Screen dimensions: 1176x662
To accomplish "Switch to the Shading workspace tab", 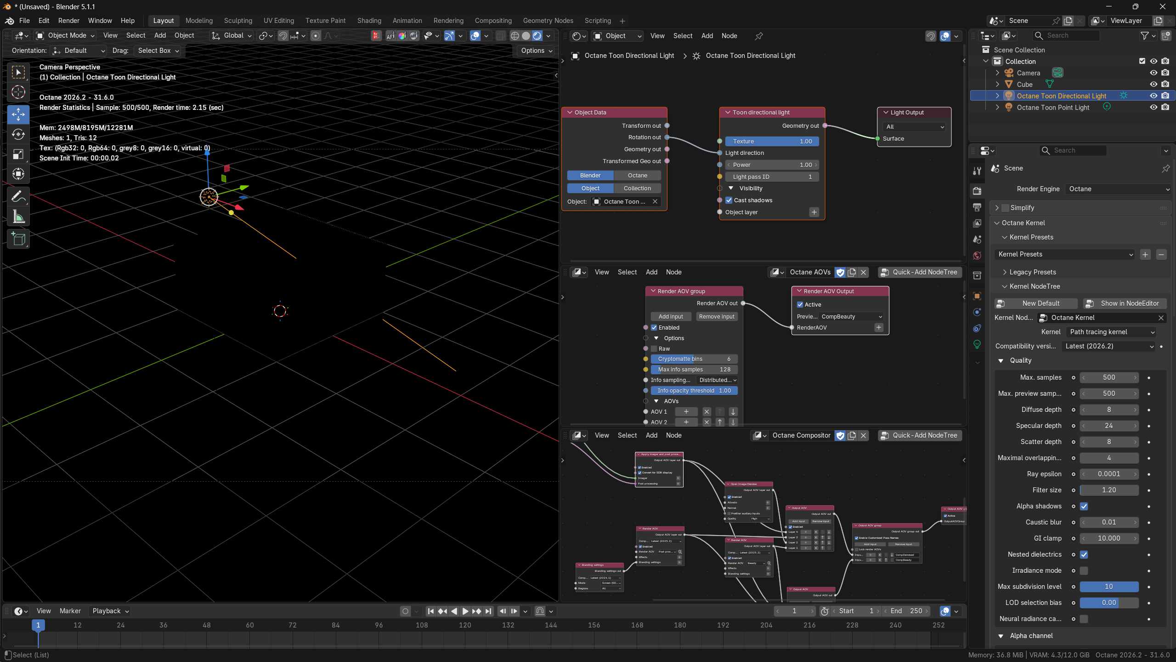I will click(x=369, y=21).
